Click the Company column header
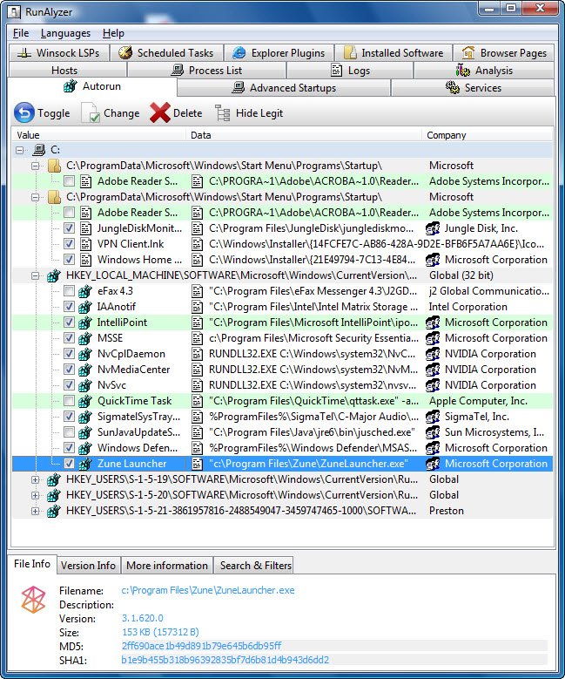The width and height of the screenshot is (565, 679). (x=488, y=135)
